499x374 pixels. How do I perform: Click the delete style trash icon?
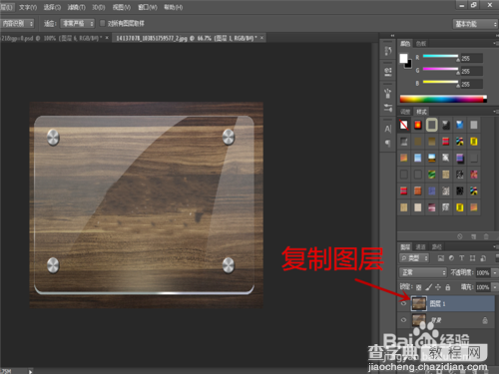[x=486, y=236]
